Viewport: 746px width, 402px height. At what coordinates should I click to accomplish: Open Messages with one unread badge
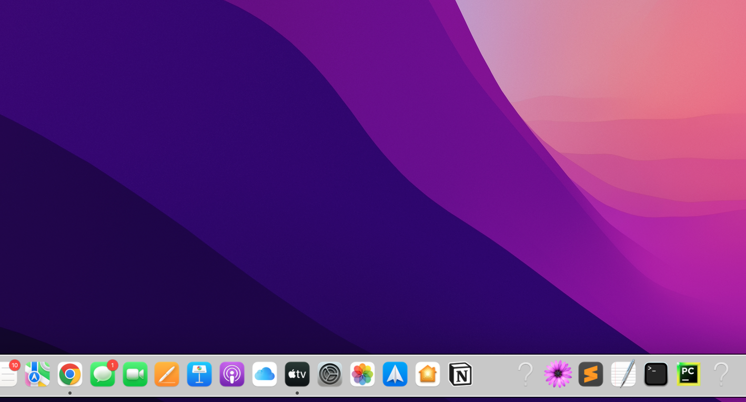pyautogui.click(x=103, y=374)
